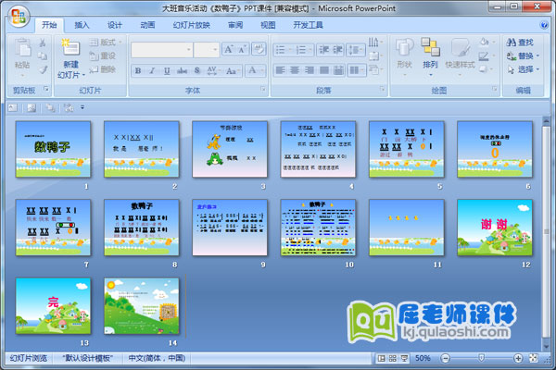Click the Layout button in Slides group
This screenshot has width=556, height=370.
pos(106,43)
